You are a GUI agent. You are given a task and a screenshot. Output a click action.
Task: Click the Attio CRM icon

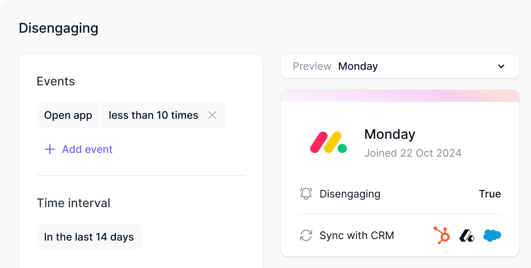[467, 236]
